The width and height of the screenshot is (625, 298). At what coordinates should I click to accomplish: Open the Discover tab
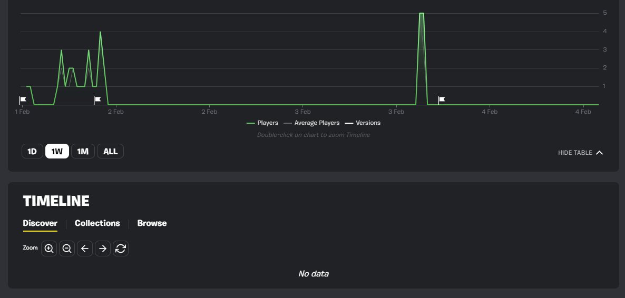40,223
